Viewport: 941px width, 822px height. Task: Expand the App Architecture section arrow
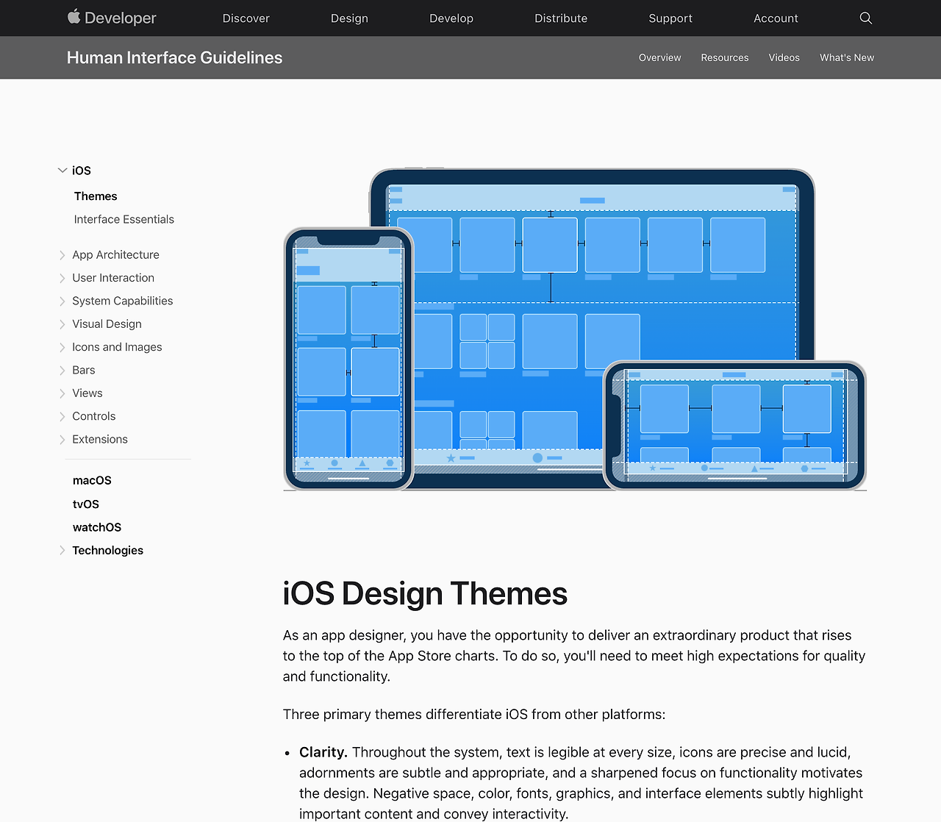(62, 255)
